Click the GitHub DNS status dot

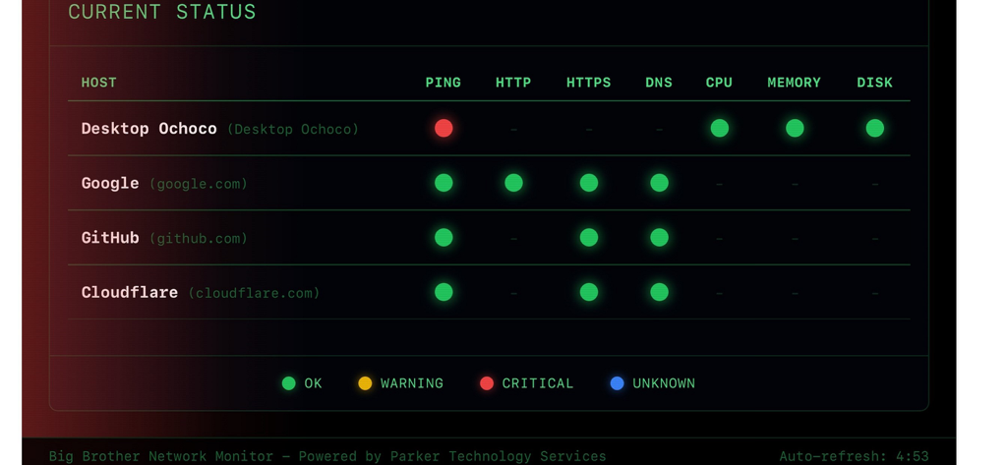click(659, 238)
